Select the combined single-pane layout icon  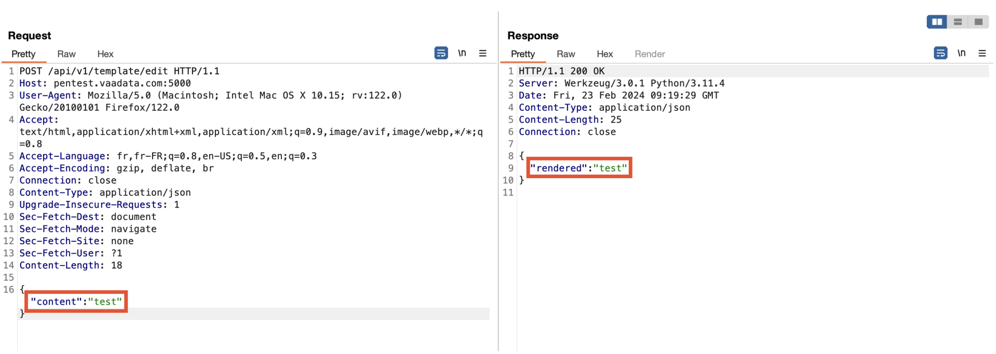978,22
